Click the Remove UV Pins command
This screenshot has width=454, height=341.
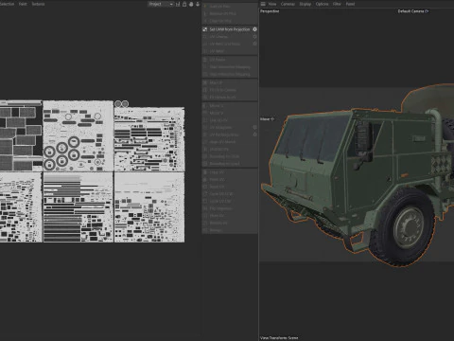(230, 13)
